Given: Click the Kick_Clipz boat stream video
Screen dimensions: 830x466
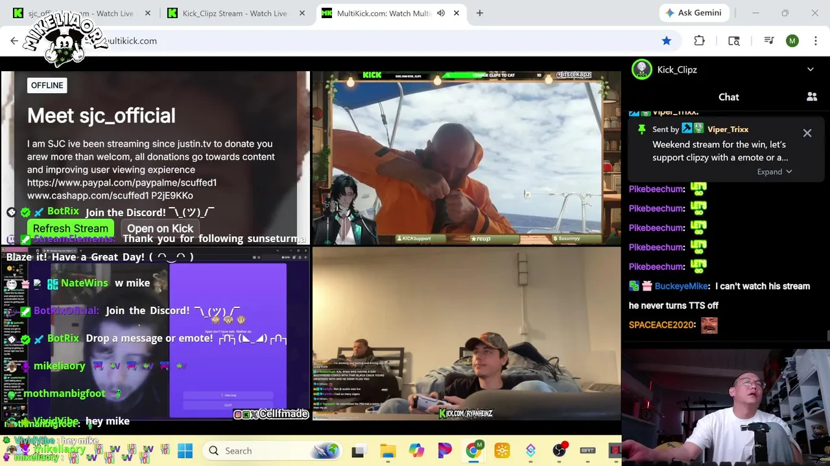Looking at the screenshot, I should pos(466,158).
